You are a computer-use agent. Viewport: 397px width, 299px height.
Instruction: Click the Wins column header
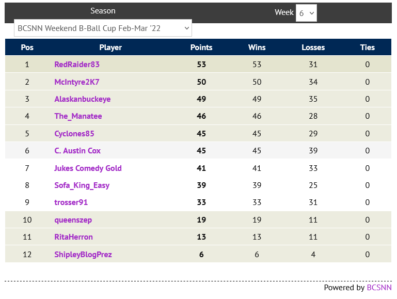[257, 48]
